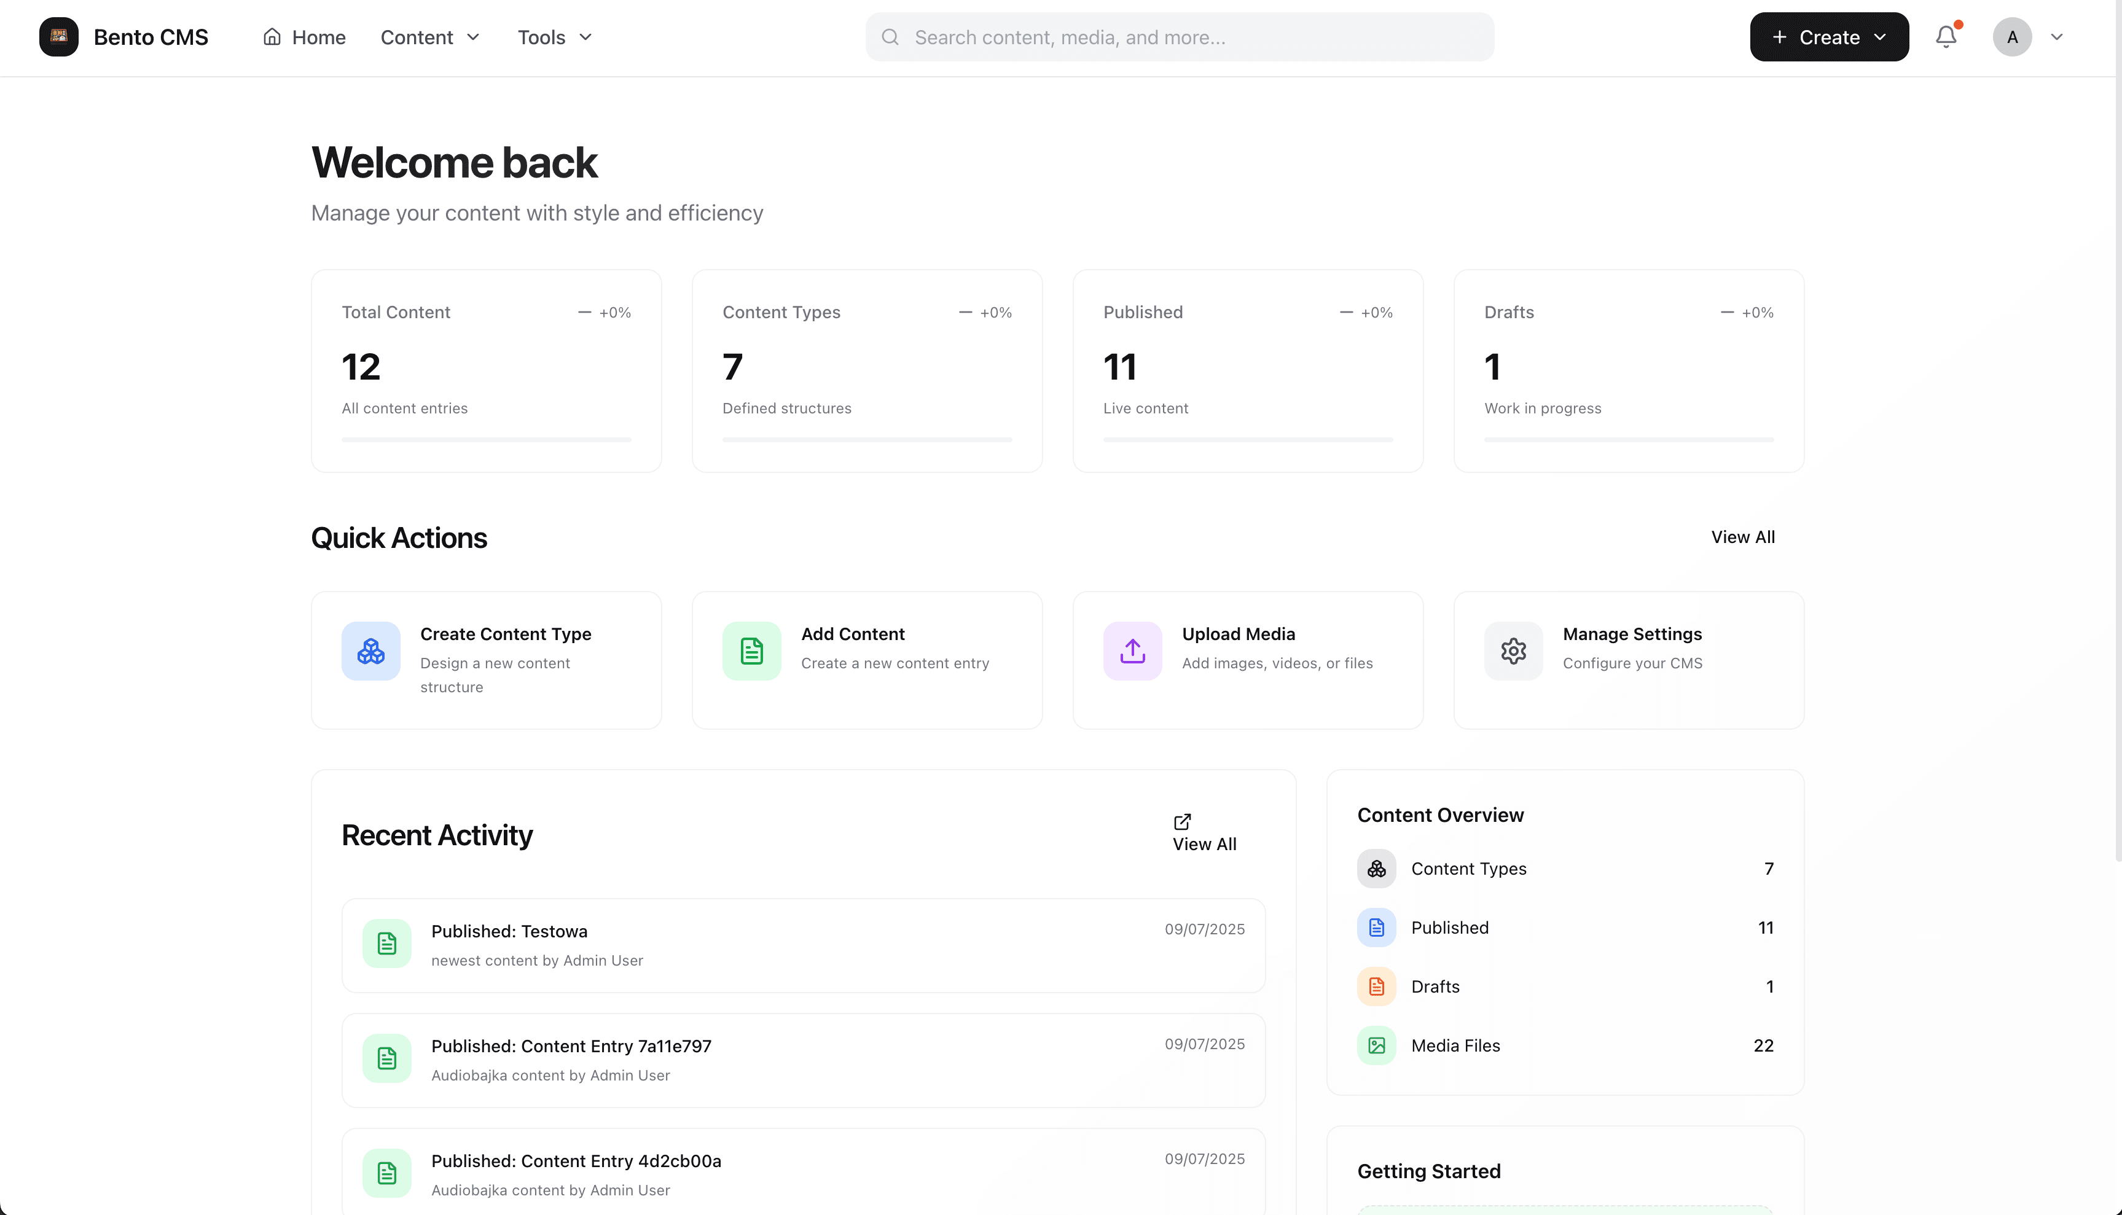The height and width of the screenshot is (1215, 2122).
Task: Click the Content Types icon in Content Overview
Action: coord(1376,868)
